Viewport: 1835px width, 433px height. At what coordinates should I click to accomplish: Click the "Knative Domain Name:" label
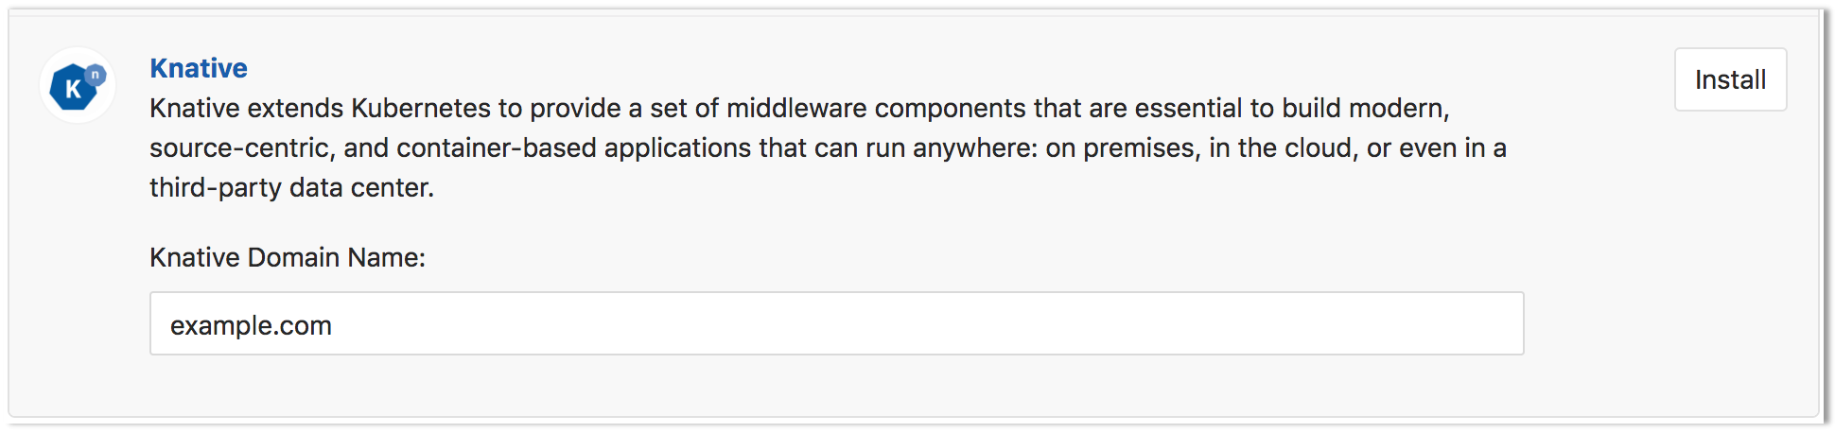(x=288, y=257)
